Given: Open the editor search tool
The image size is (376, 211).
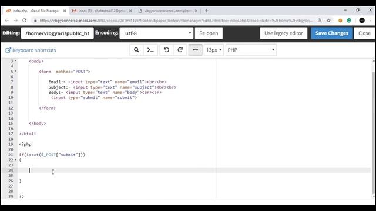Looking at the screenshot, I should (x=136, y=50).
